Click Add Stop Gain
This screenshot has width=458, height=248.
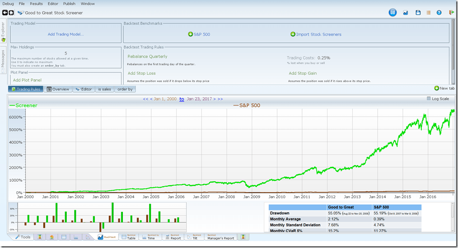[303, 73]
